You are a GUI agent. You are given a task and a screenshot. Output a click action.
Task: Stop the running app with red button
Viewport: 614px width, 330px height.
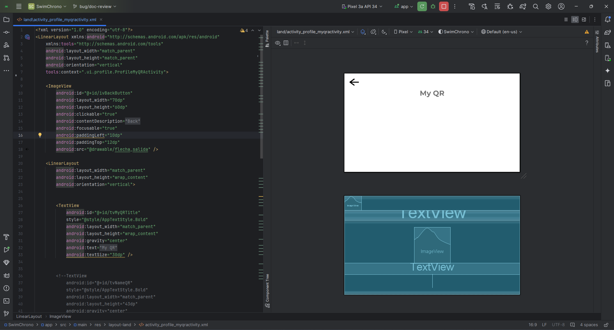click(x=444, y=6)
